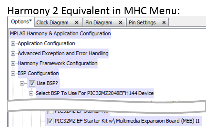Select Harmony Framework Configuration label
The height and width of the screenshot is (127, 206).
click(57, 63)
